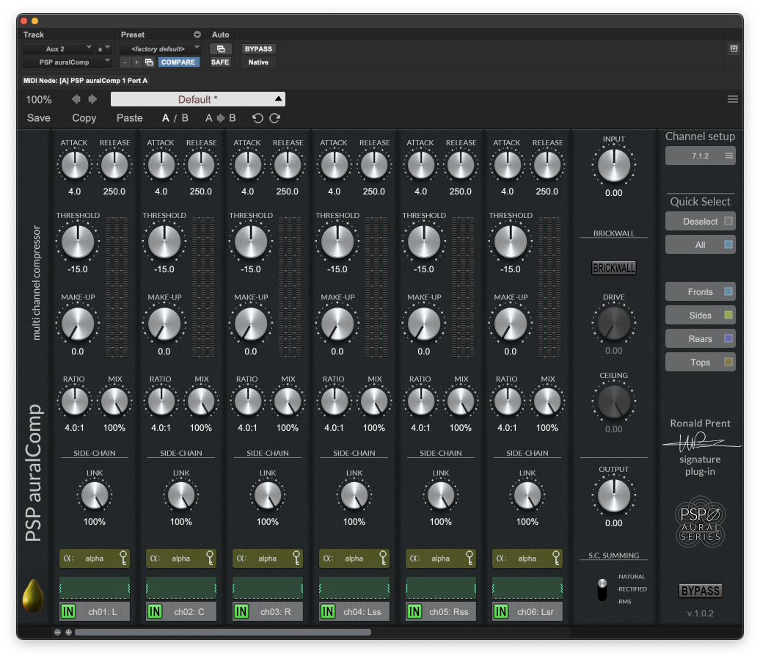Click the zoom out minus icon at bottom
Viewport: 760px width, 659px height.
[58, 633]
